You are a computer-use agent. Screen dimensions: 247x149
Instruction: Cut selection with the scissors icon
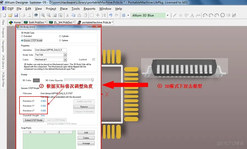pyautogui.click(x=68, y=15)
